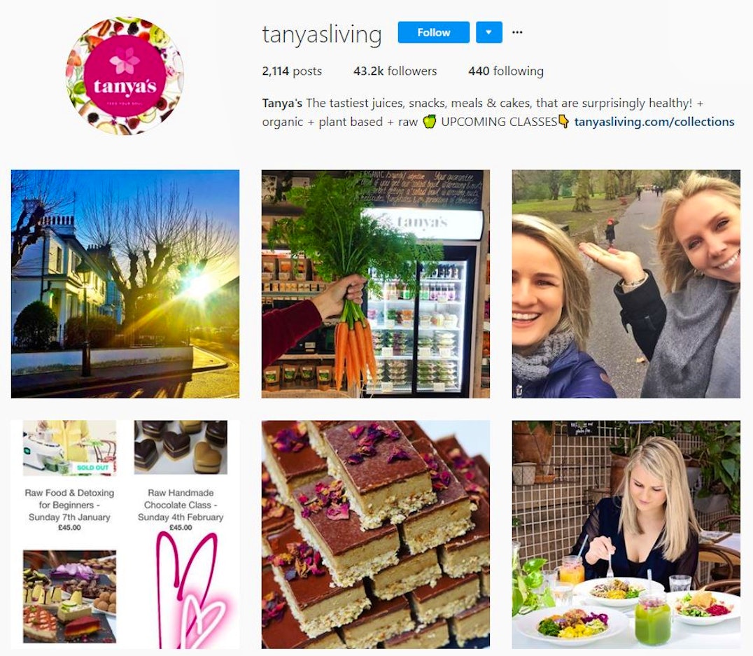The image size is (753, 656).
Task: Click the tanyasliving username heading
Action: (x=322, y=34)
